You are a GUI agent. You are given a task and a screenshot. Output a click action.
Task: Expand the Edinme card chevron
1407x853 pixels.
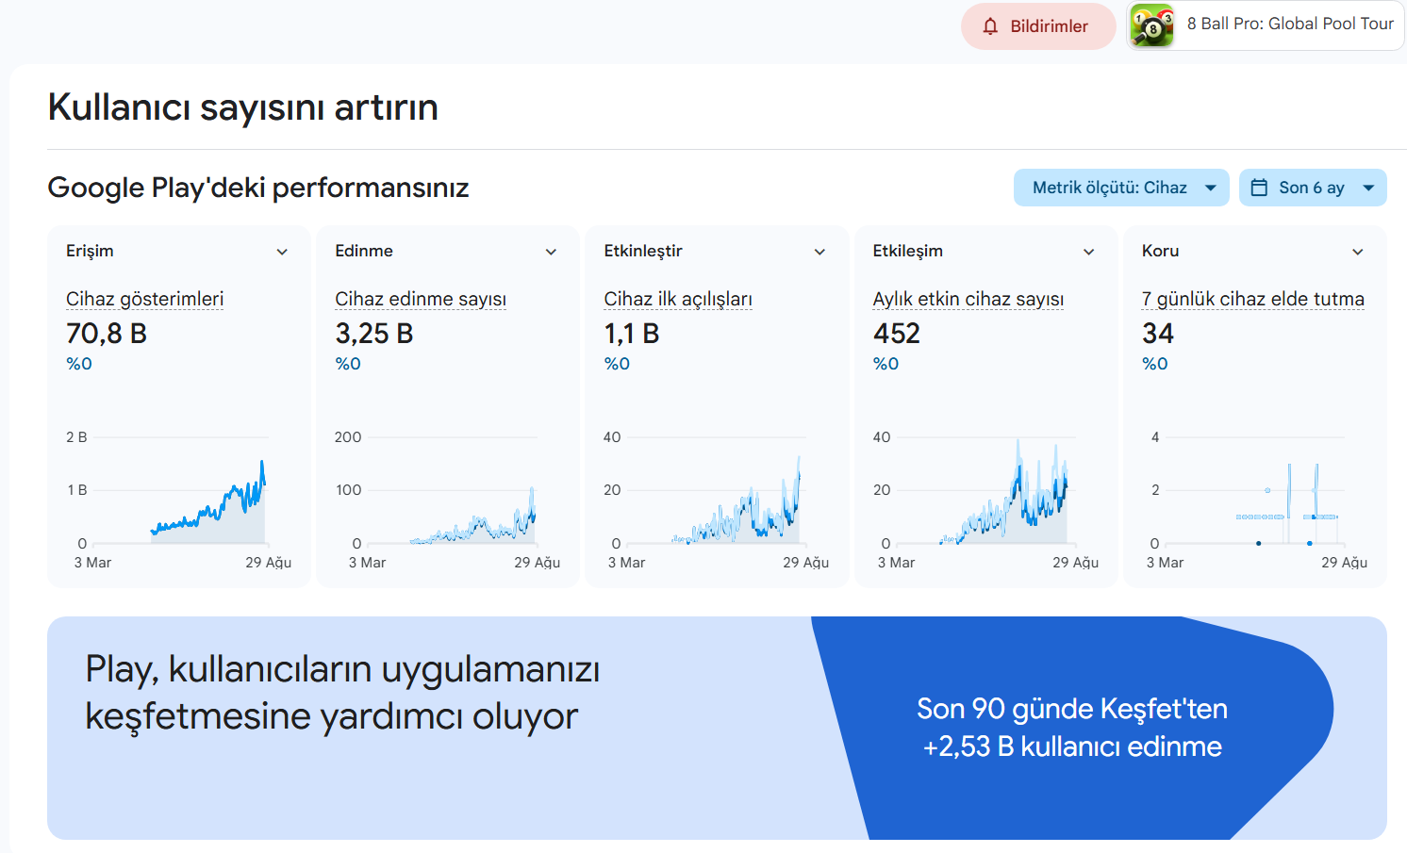551,252
